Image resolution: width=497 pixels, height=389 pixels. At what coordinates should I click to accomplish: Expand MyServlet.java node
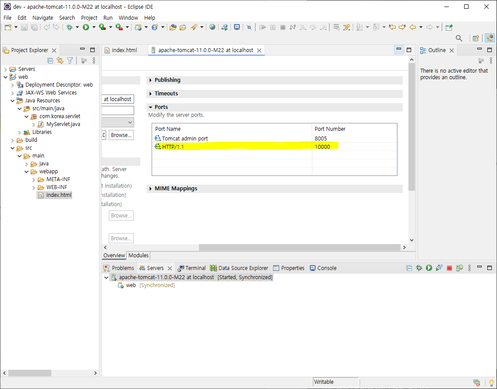33,124
